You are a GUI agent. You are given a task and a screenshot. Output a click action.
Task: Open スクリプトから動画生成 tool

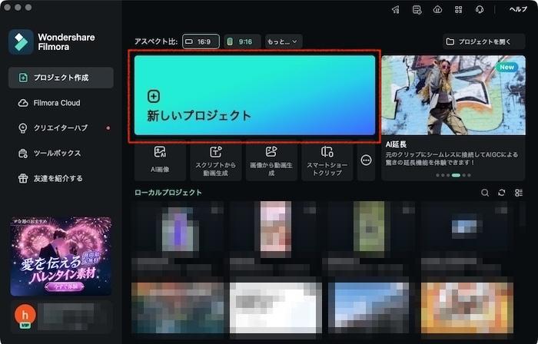(x=215, y=160)
